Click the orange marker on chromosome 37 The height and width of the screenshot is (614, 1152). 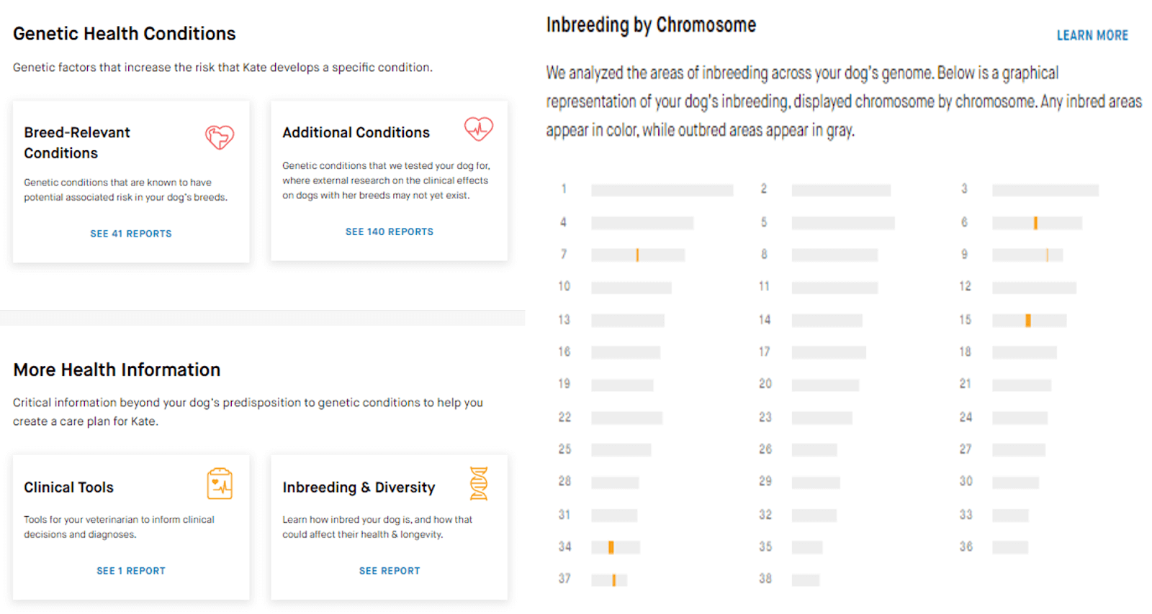(x=613, y=579)
